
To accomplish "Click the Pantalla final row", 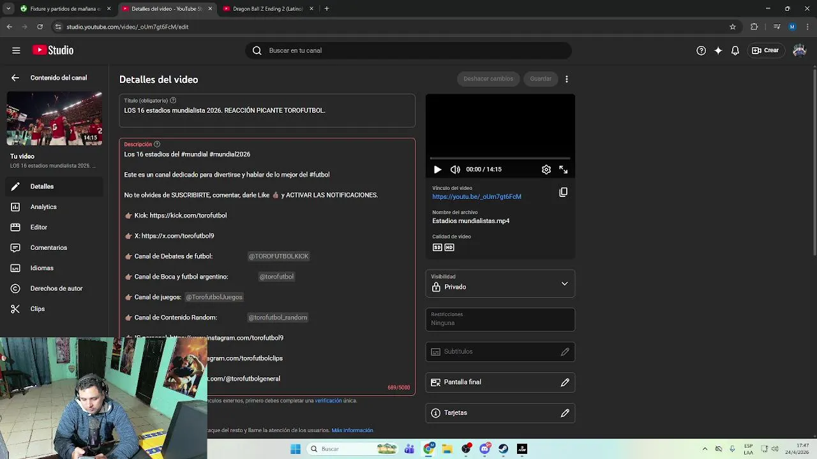I will [x=500, y=382].
